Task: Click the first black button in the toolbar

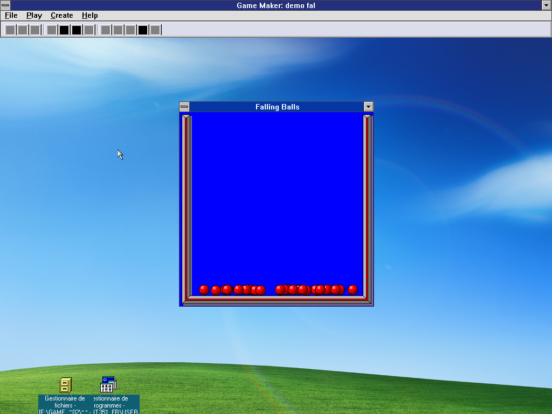Action: tap(64, 30)
